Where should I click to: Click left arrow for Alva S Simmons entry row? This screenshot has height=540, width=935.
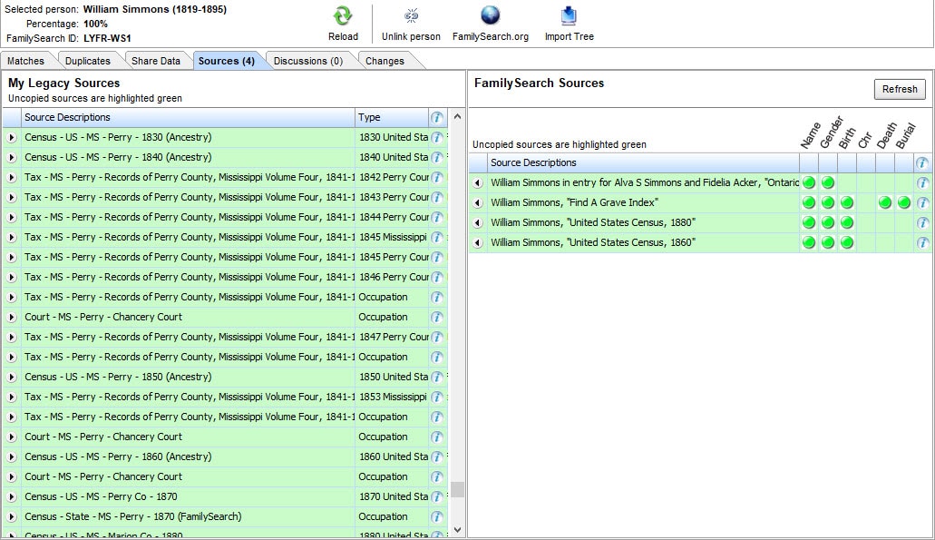click(478, 182)
